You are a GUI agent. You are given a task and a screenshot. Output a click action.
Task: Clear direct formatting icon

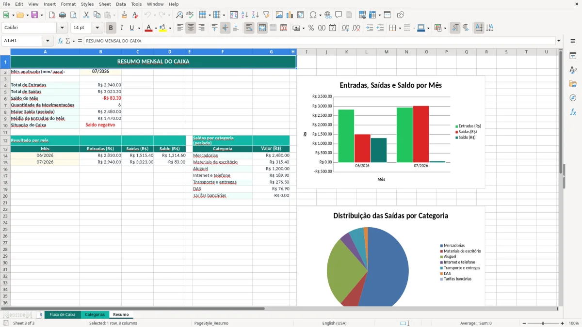pyautogui.click(x=135, y=15)
